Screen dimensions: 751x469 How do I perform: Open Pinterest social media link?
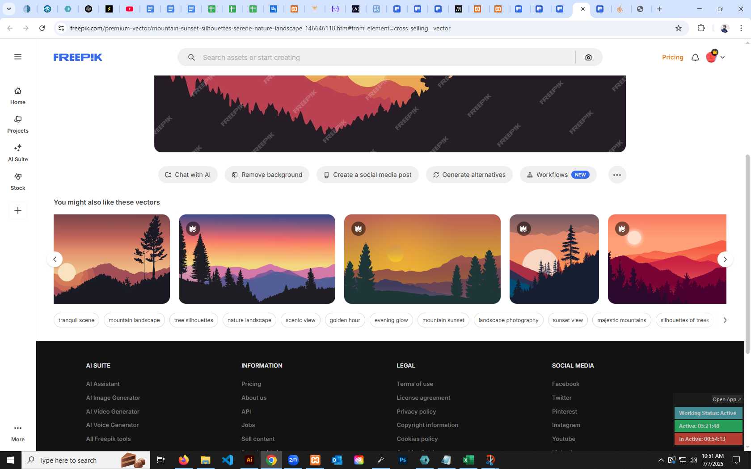(x=564, y=411)
